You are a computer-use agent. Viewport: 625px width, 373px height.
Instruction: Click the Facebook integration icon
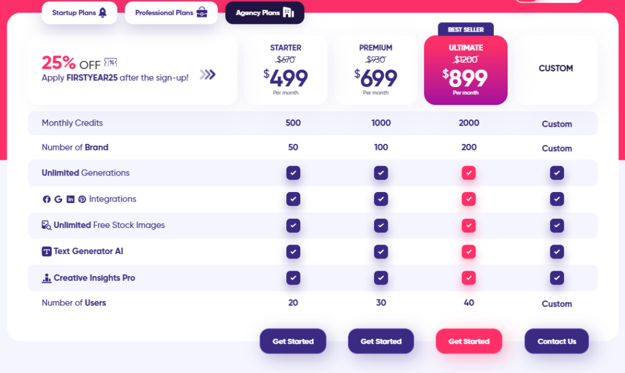(x=46, y=199)
